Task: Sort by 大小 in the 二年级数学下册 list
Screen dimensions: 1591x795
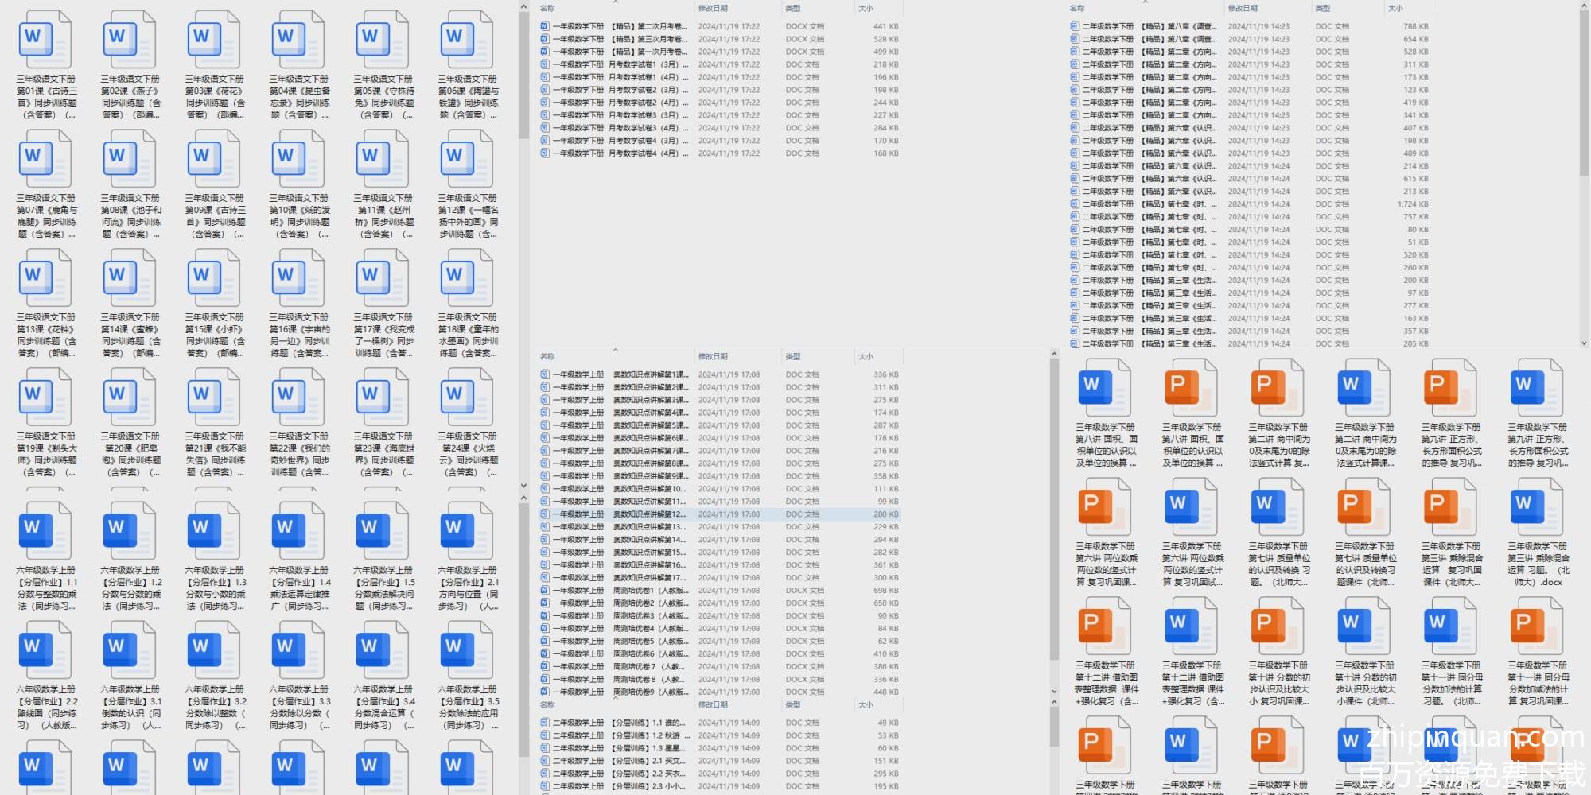Action: click(x=1395, y=8)
